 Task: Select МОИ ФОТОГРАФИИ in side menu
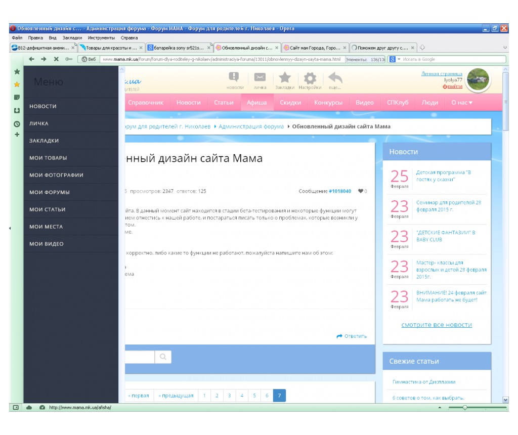[56, 175]
